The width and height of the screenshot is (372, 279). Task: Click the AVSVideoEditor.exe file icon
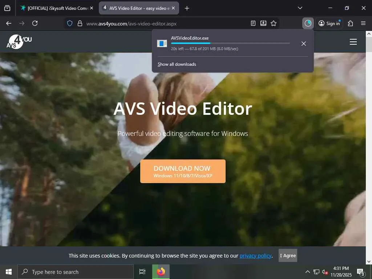pyautogui.click(x=162, y=44)
